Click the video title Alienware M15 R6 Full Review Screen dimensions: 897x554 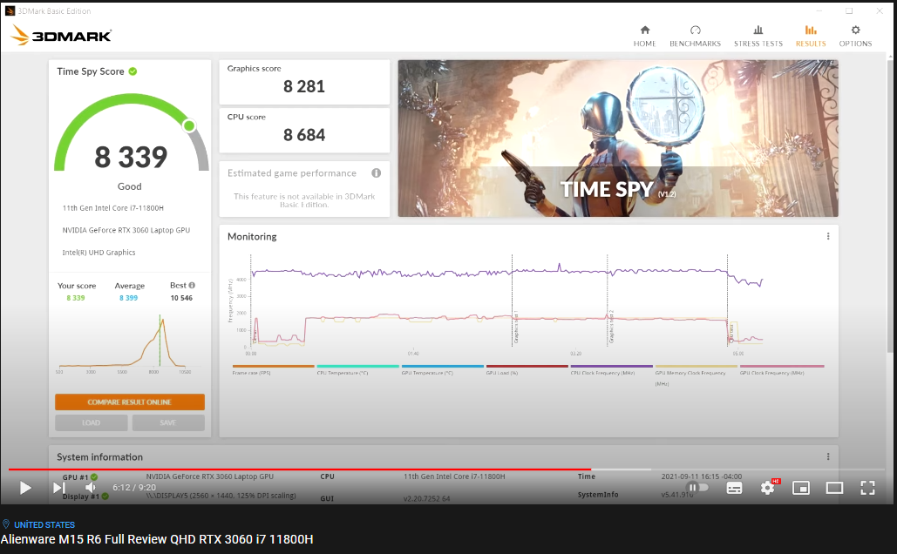[x=157, y=539]
